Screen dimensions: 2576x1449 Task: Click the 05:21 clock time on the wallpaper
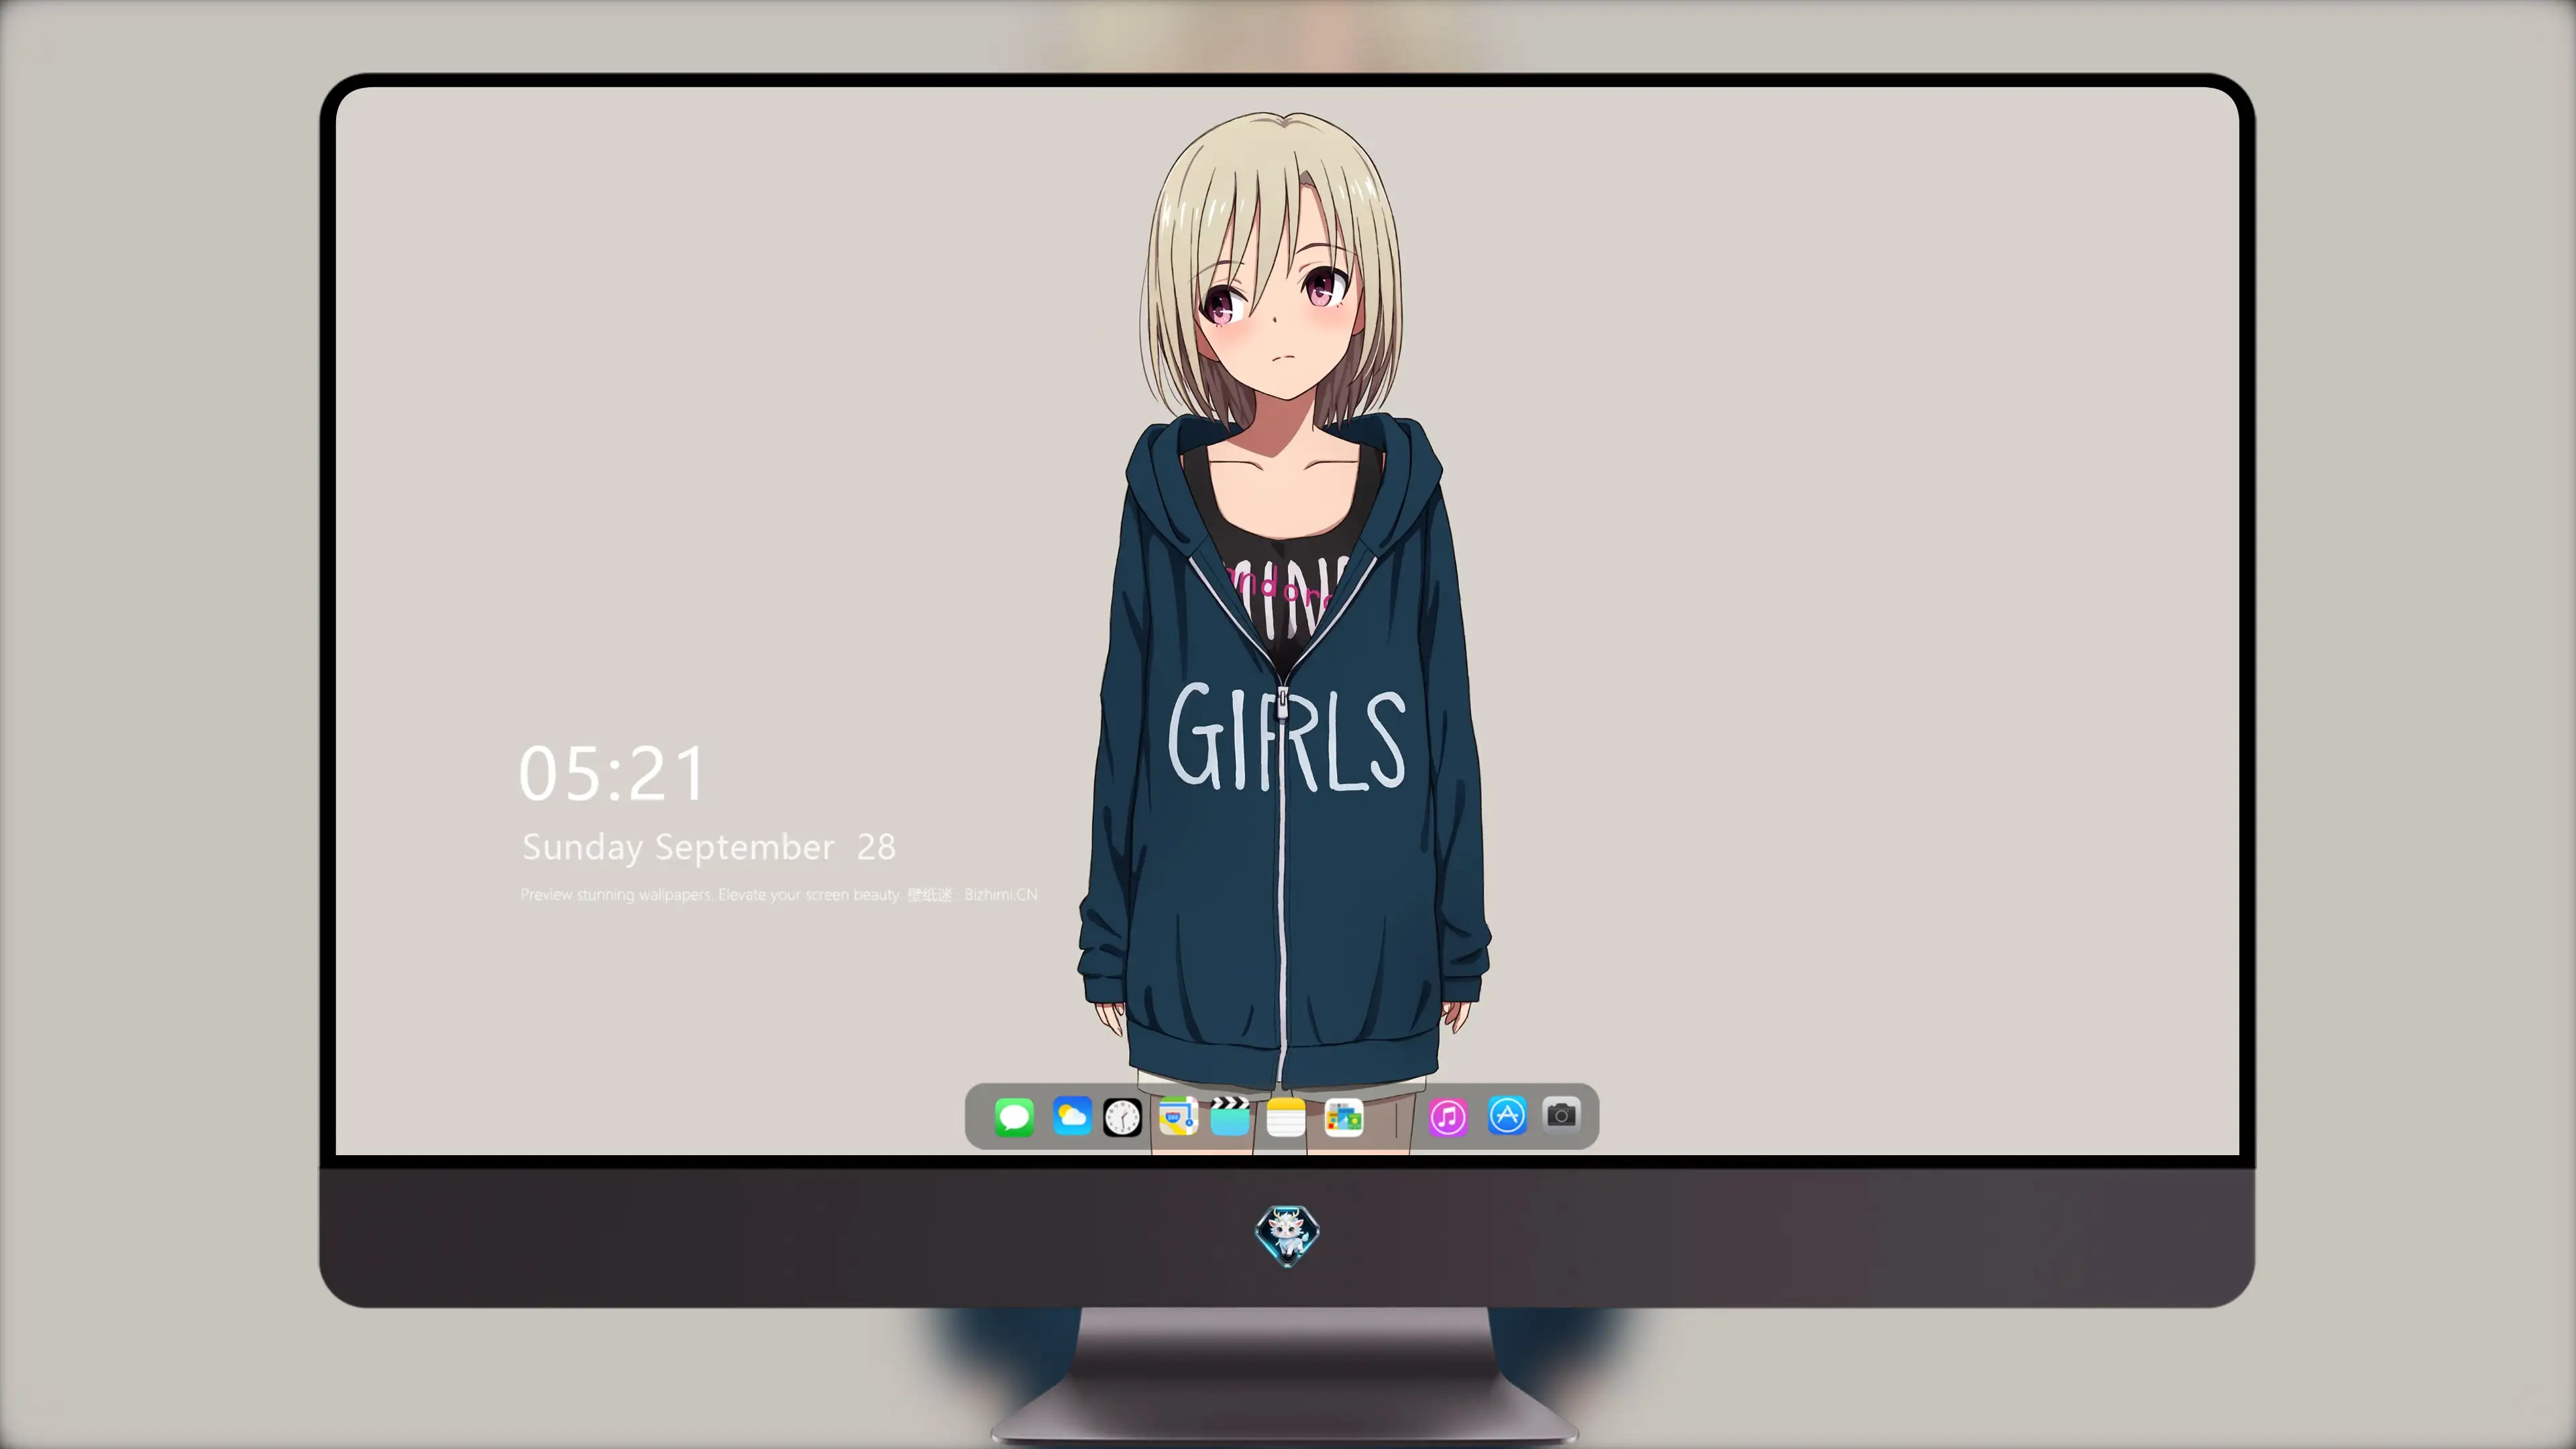[x=612, y=773]
